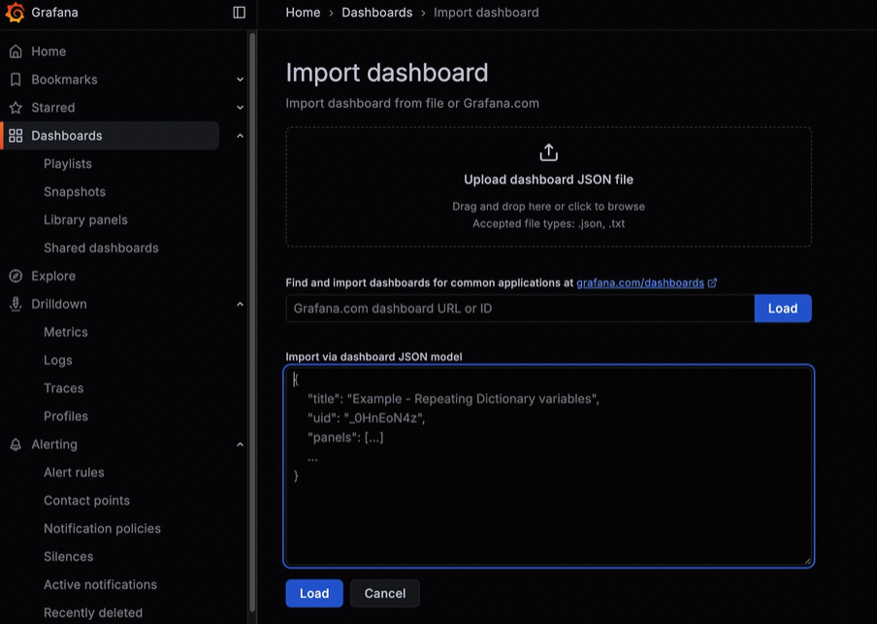Open Drilldown Metrics
Image resolution: width=877 pixels, height=624 pixels.
65,332
